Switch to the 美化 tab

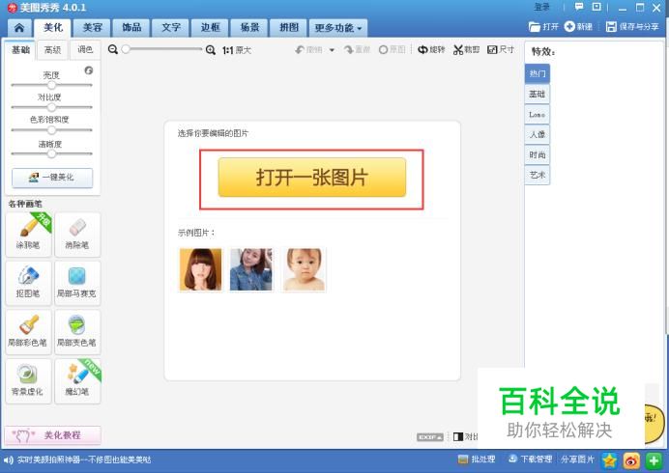pyautogui.click(x=53, y=28)
